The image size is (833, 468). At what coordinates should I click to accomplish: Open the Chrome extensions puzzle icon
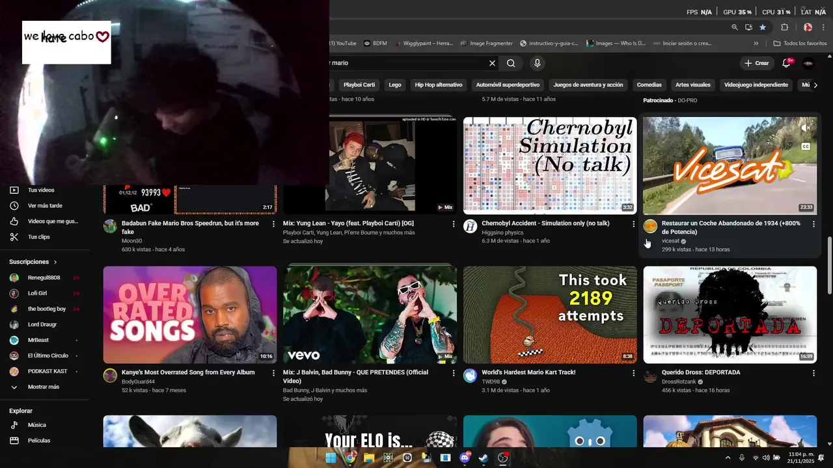(784, 27)
